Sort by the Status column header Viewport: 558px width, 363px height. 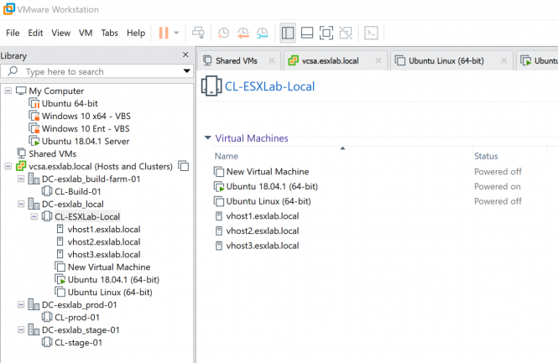click(486, 156)
